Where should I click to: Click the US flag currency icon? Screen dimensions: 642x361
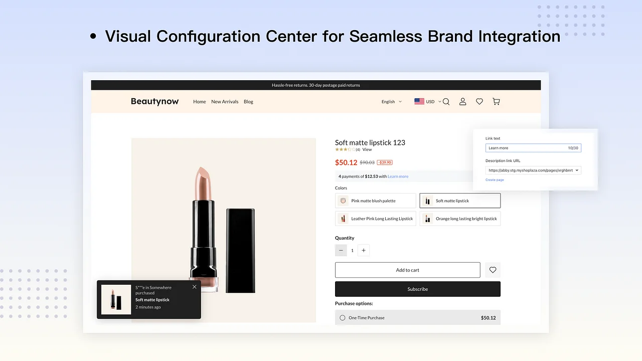pos(420,101)
